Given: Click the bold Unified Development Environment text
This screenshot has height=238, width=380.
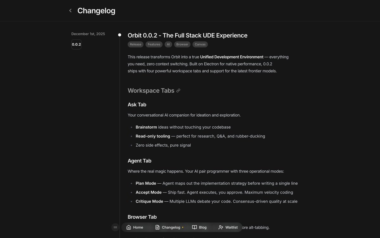Looking at the screenshot, I should 232,57.
